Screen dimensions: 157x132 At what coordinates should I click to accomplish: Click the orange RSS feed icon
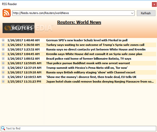7,13
